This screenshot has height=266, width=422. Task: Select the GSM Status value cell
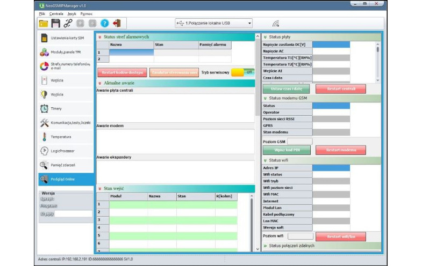331,106
